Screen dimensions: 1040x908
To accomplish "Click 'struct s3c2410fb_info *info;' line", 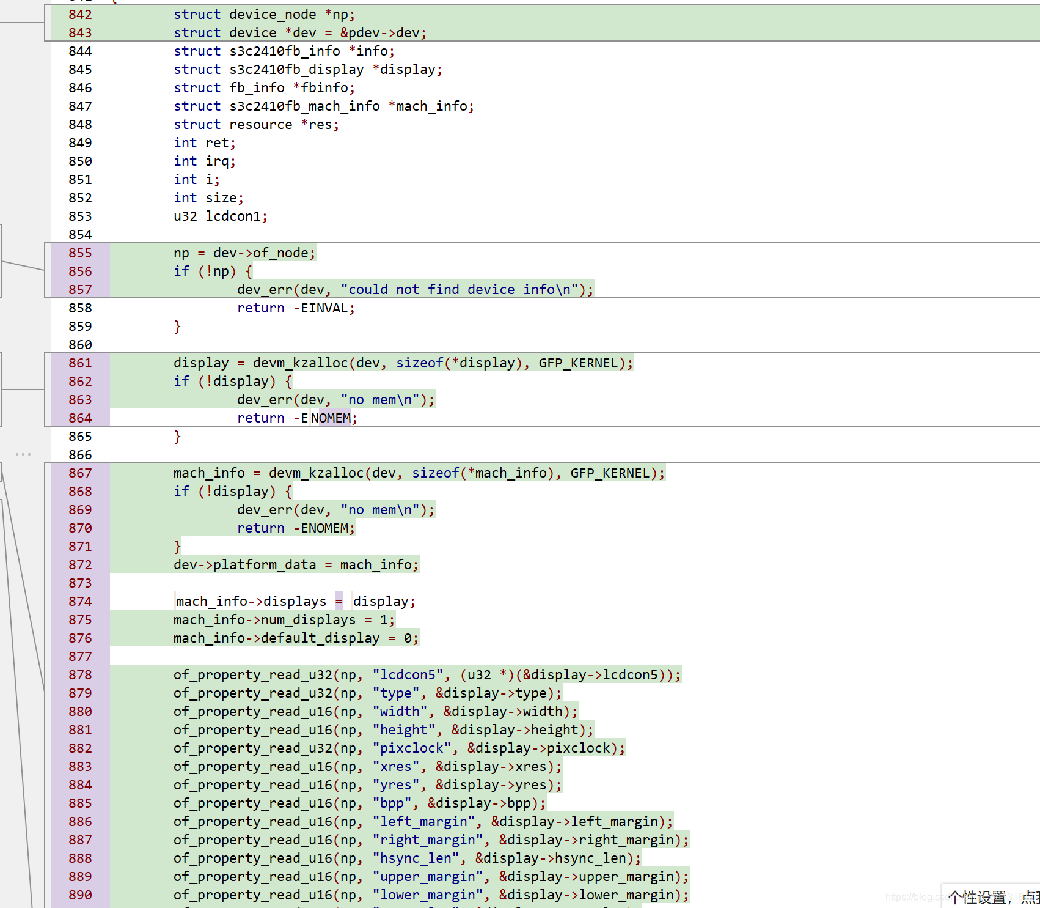I will [284, 51].
